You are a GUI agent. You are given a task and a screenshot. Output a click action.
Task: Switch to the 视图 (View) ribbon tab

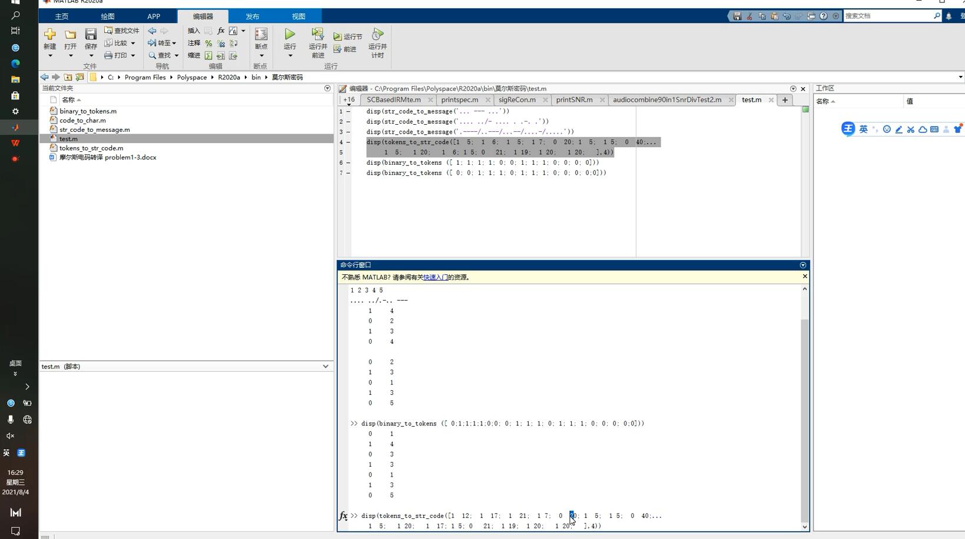pos(299,16)
